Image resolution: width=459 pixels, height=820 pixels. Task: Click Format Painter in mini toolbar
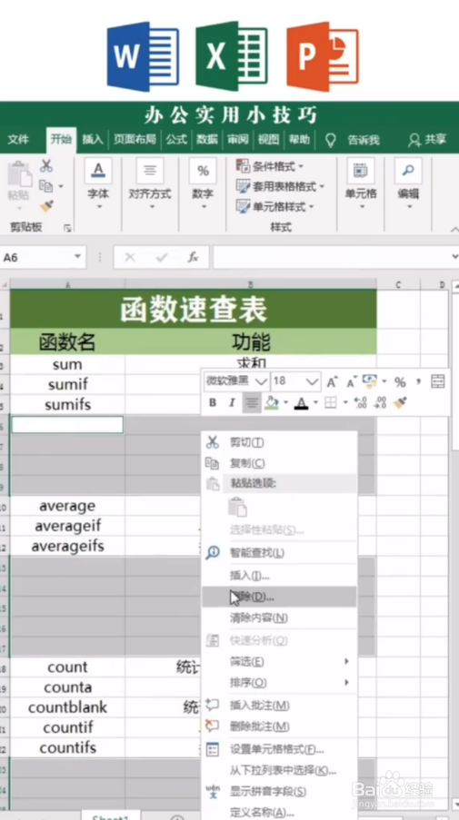coord(400,402)
